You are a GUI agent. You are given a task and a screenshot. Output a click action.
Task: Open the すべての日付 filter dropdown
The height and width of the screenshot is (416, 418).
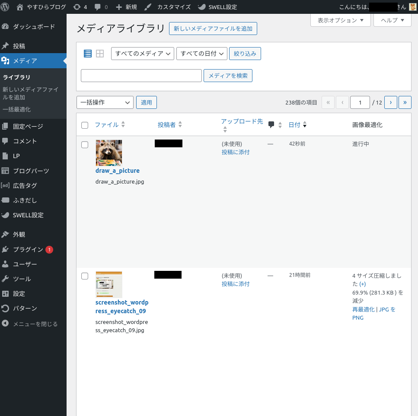pos(202,54)
